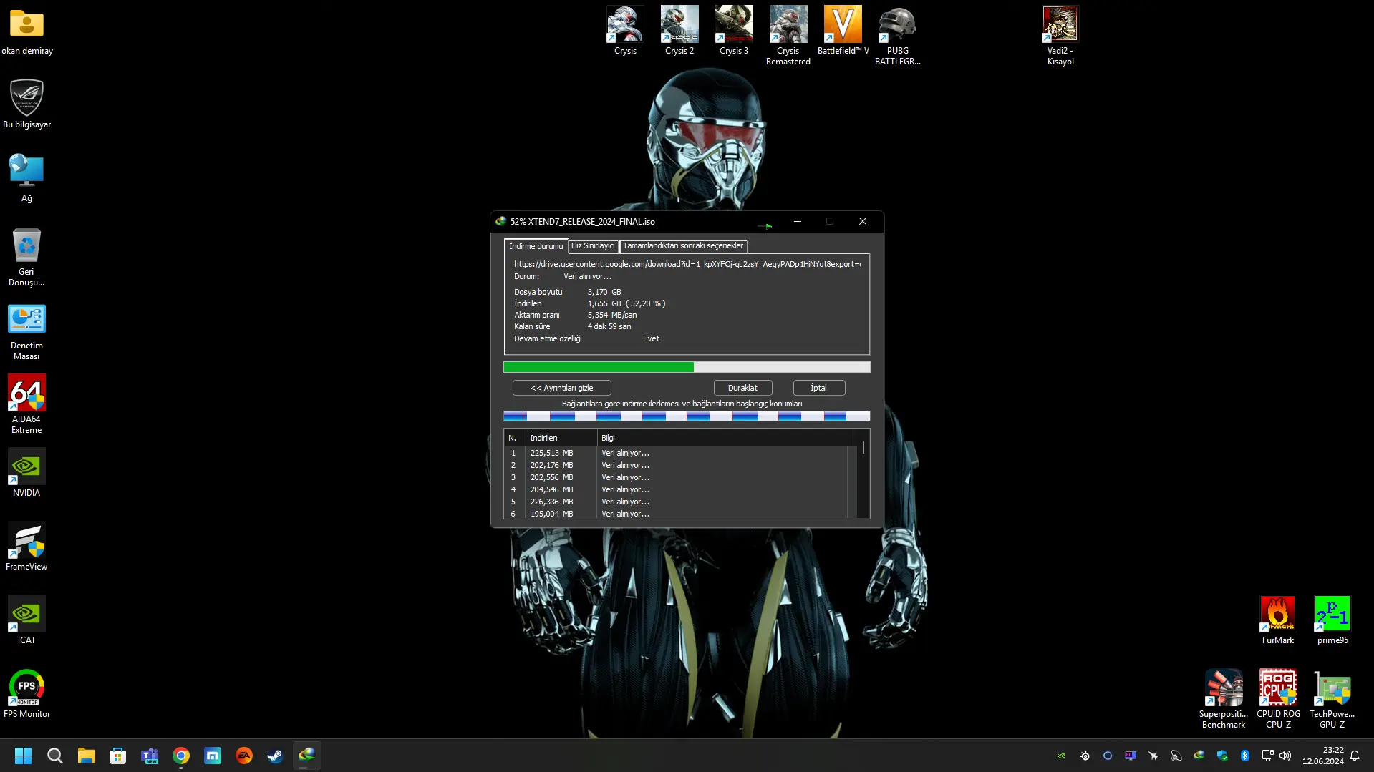Screen dimensions: 1374x772
Task: Select the Battlefield V shortcut
Action: (843, 31)
